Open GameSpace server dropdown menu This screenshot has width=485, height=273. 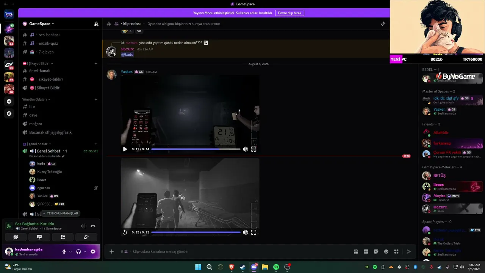42,24
